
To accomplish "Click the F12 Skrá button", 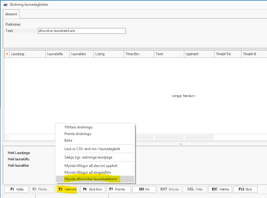I will [245, 189].
